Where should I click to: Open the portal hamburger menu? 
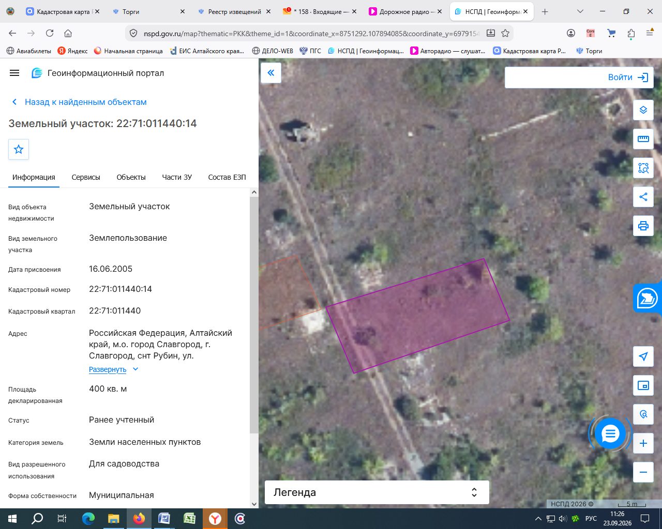coord(14,73)
